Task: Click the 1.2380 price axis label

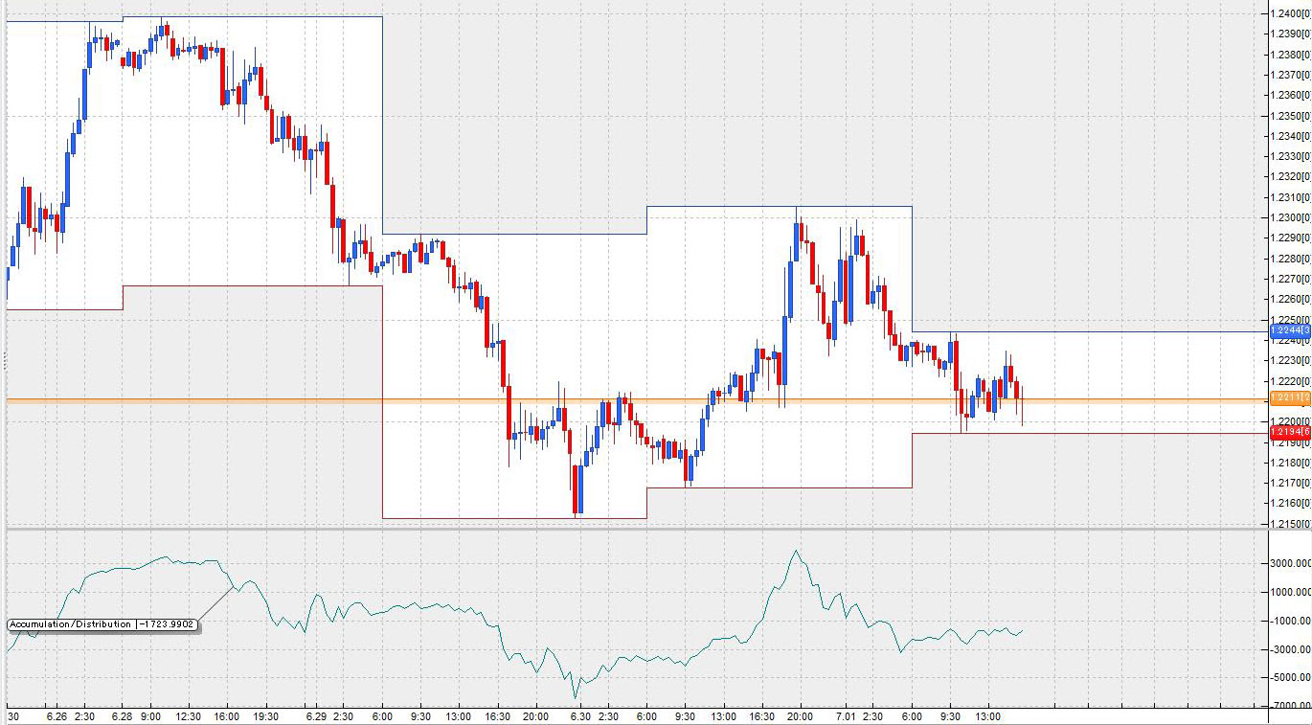Action: tap(1290, 55)
